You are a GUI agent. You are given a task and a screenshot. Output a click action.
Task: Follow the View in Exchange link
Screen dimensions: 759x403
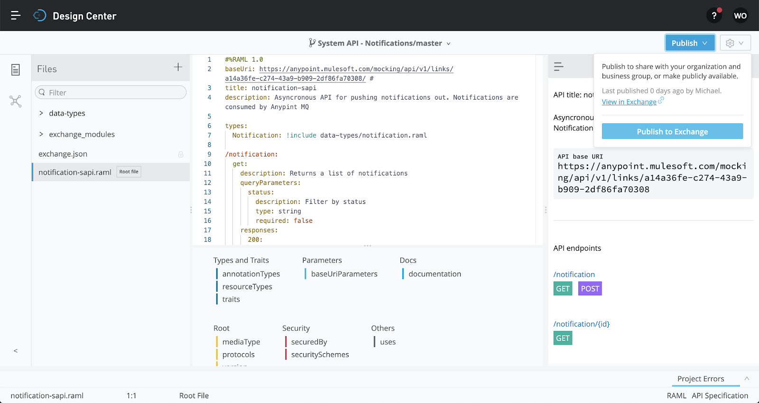(629, 102)
